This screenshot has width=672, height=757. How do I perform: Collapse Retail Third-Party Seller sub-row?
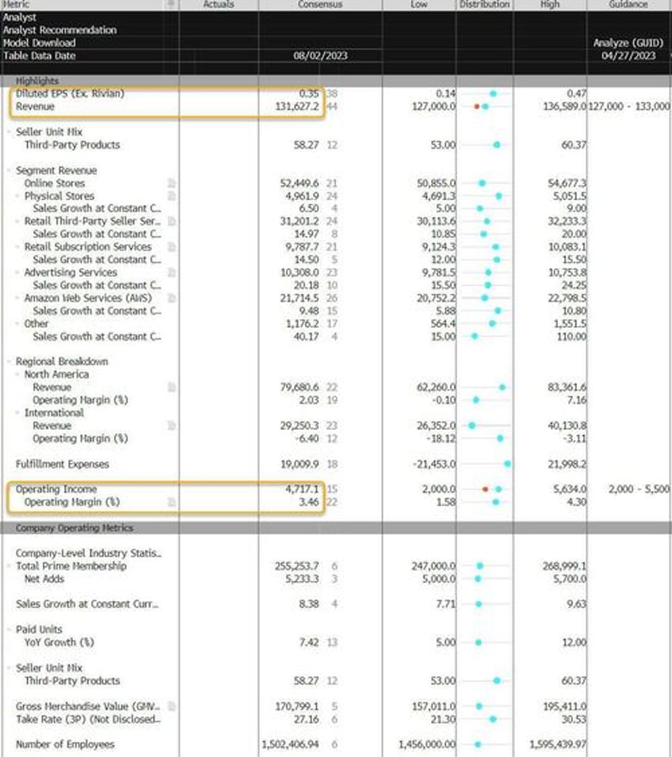point(18,221)
